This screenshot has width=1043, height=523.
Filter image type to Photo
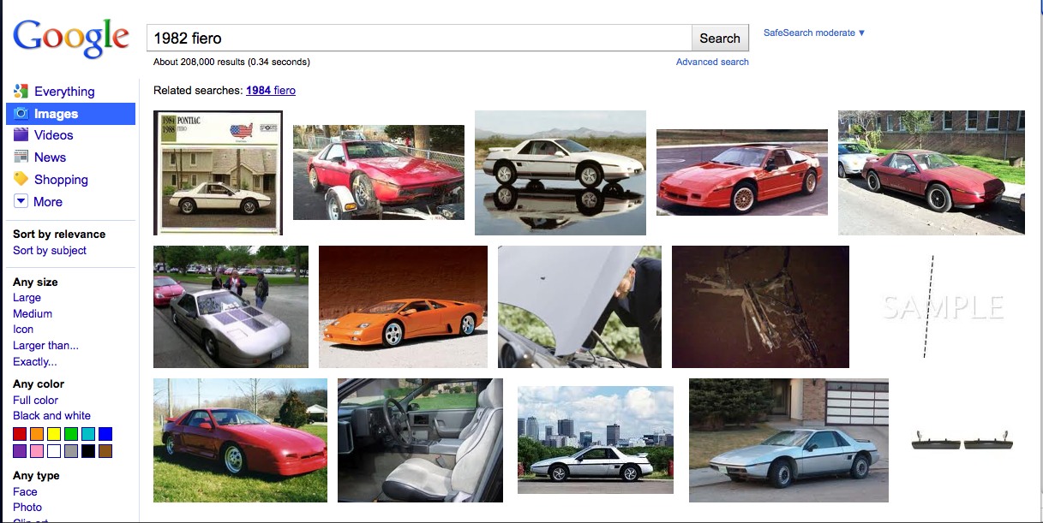[27, 507]
